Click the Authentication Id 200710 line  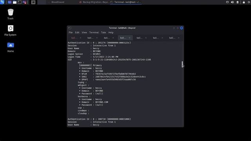(99, 119)
